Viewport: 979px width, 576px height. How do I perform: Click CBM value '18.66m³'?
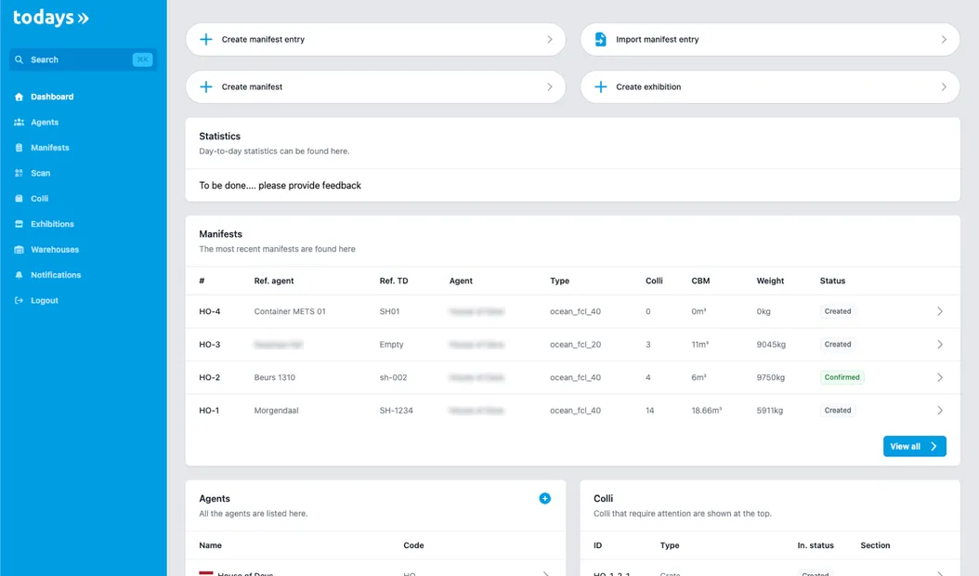click(706, 411)
